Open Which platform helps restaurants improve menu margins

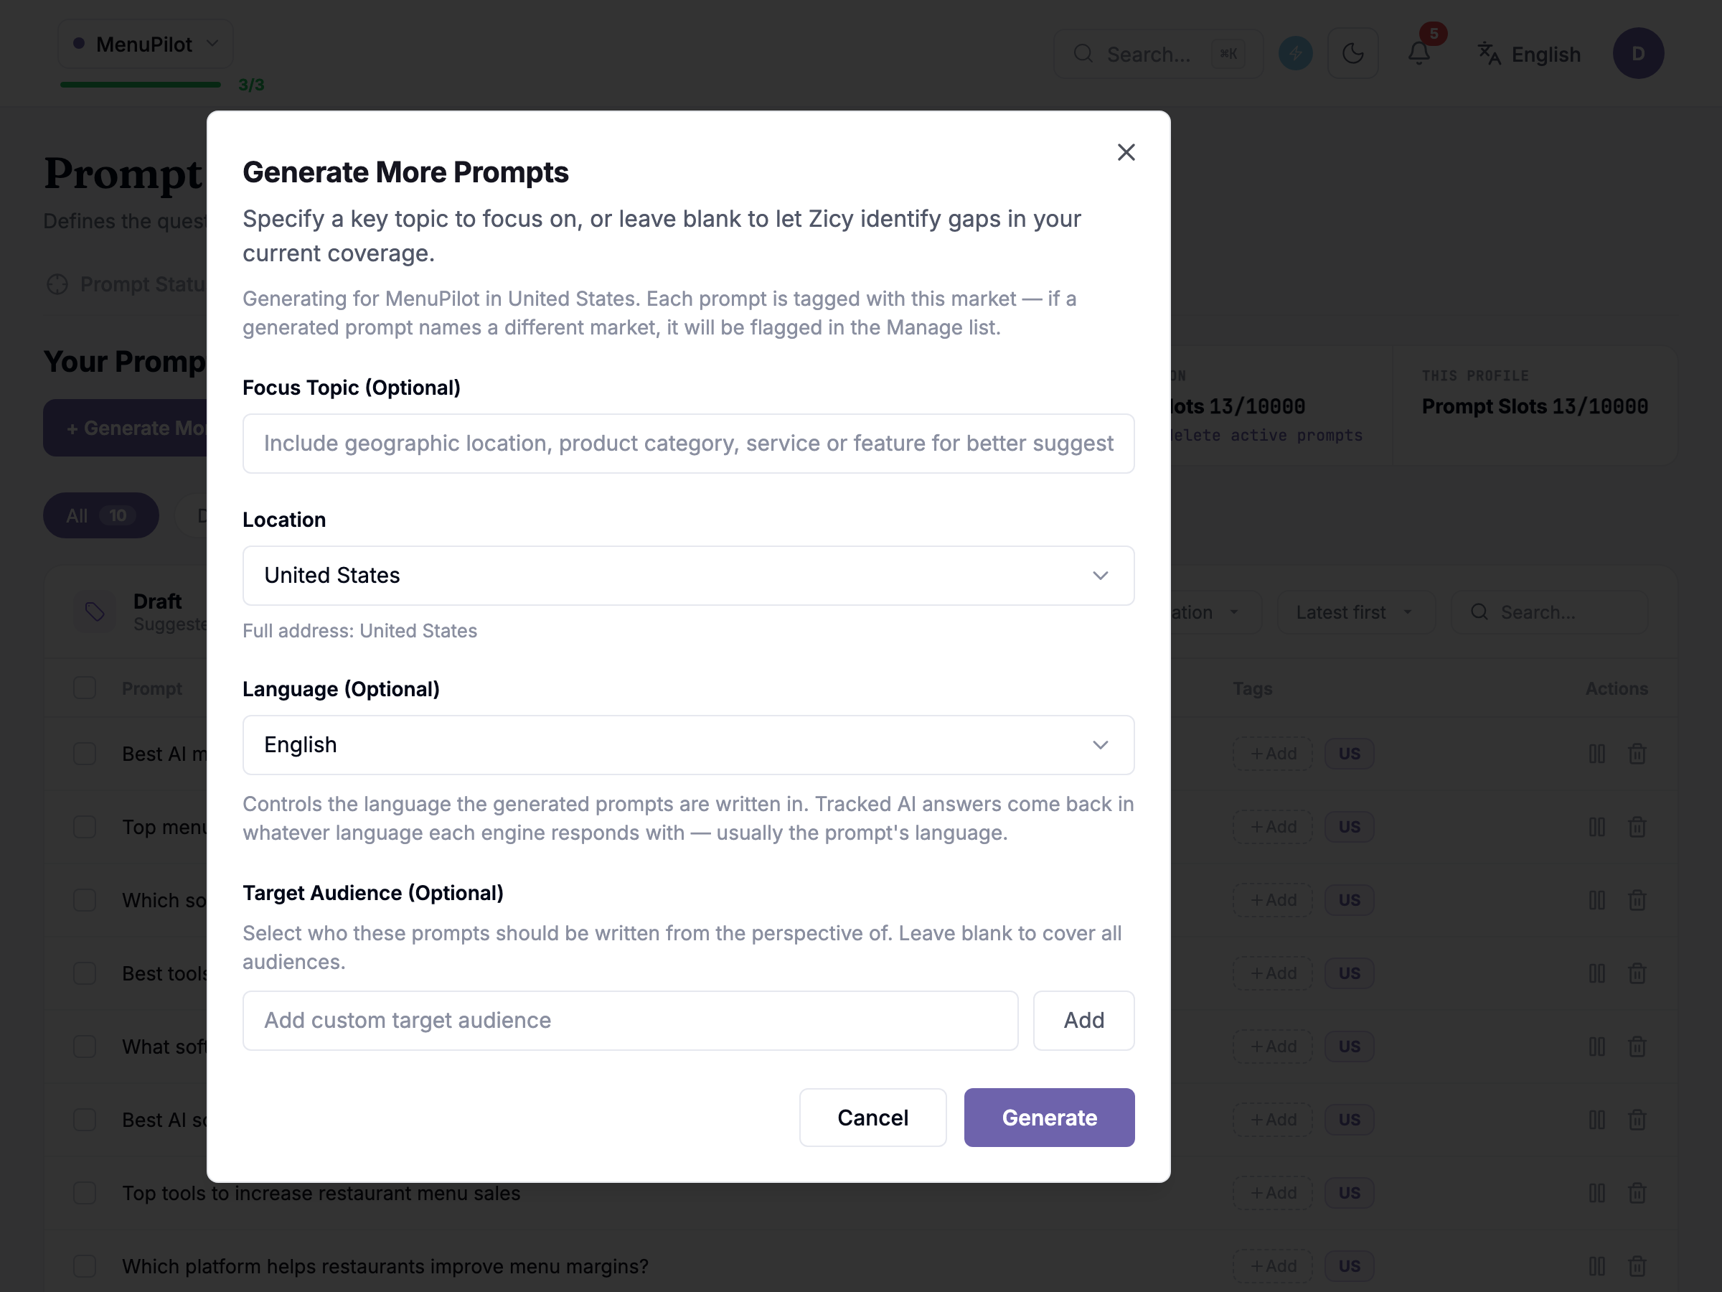385,1266
